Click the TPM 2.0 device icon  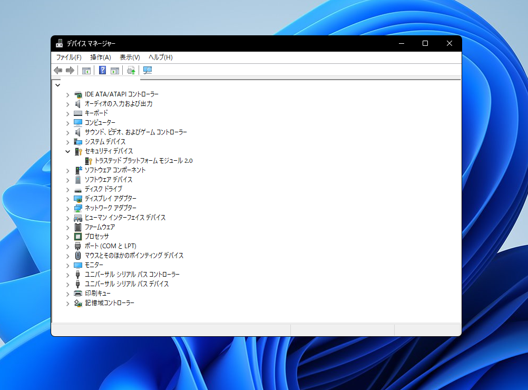click(88, 161)
